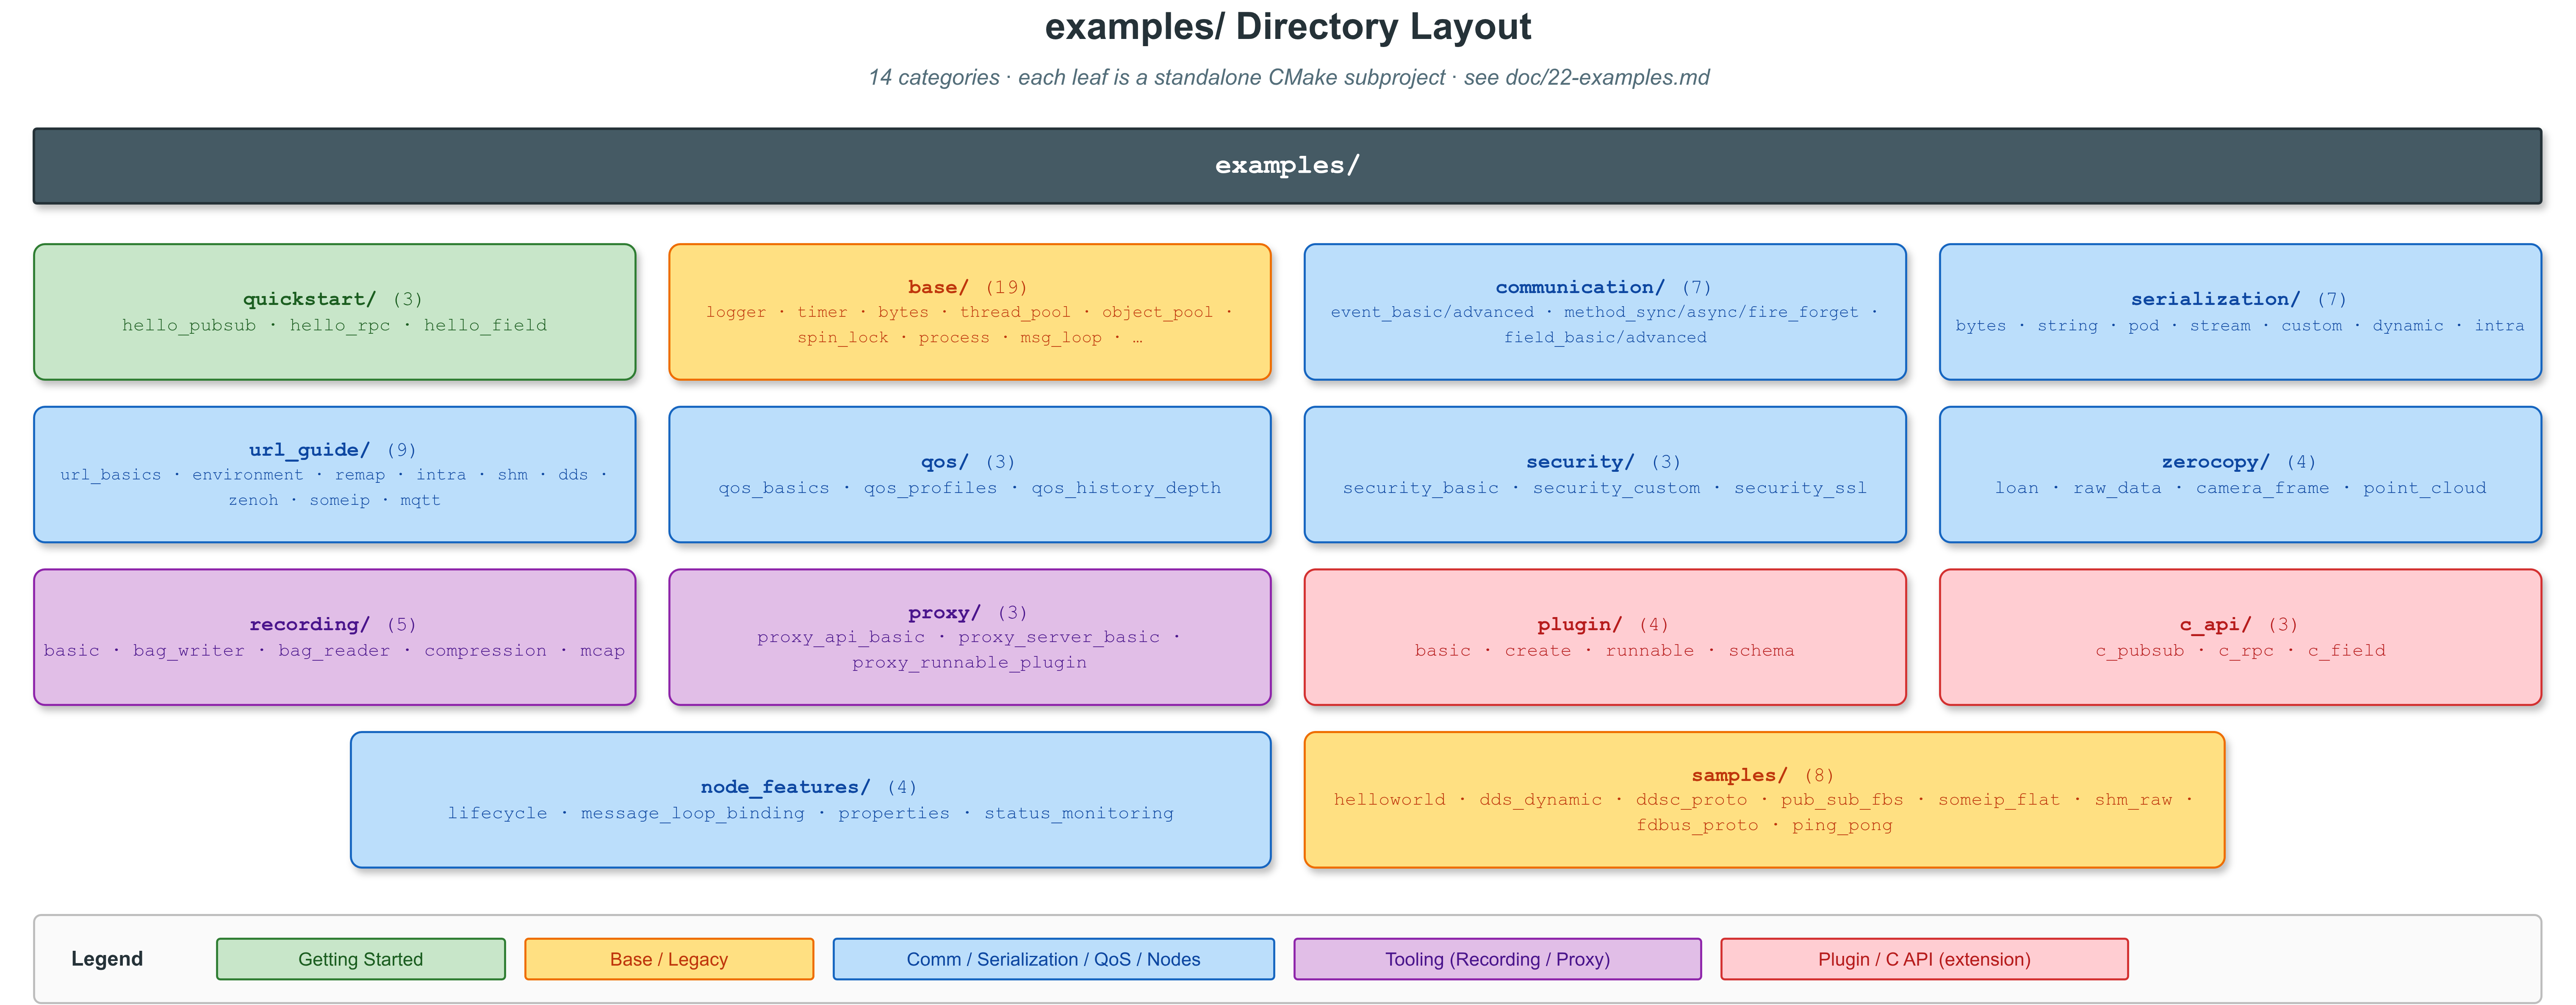The image size is (2576, 1005).
Task: Open the zerocopy/ (4) category box
Action: [2240, 475]
